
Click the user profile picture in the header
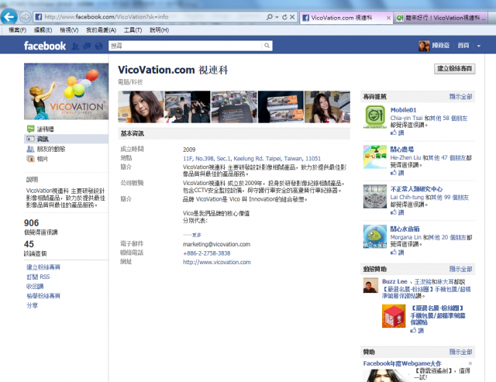pos(424,46)
